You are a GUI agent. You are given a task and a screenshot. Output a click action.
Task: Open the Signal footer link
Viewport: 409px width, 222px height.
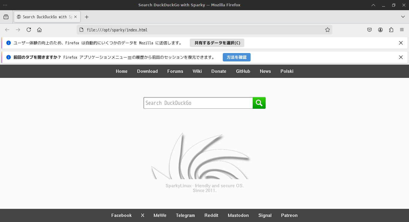pos(265,215)
